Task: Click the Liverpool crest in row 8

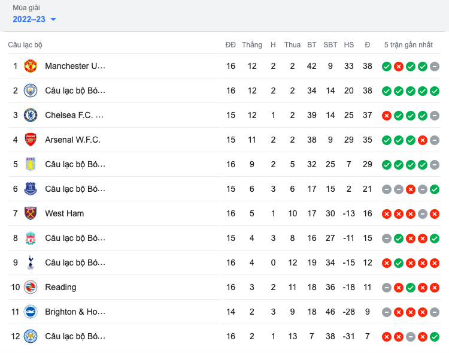Action: 30,238
